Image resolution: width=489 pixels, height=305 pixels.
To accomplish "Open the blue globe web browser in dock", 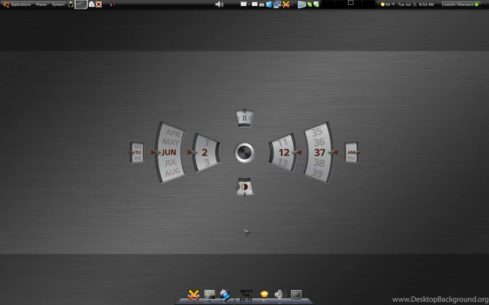I will pyautogui.click(x=225, y=295).
